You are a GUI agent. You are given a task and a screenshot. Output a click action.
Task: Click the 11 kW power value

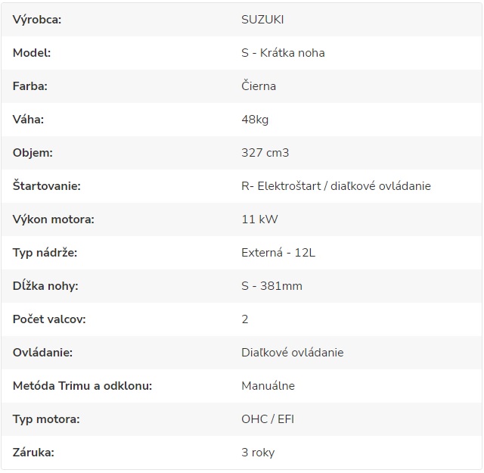[x=259, y=219]
